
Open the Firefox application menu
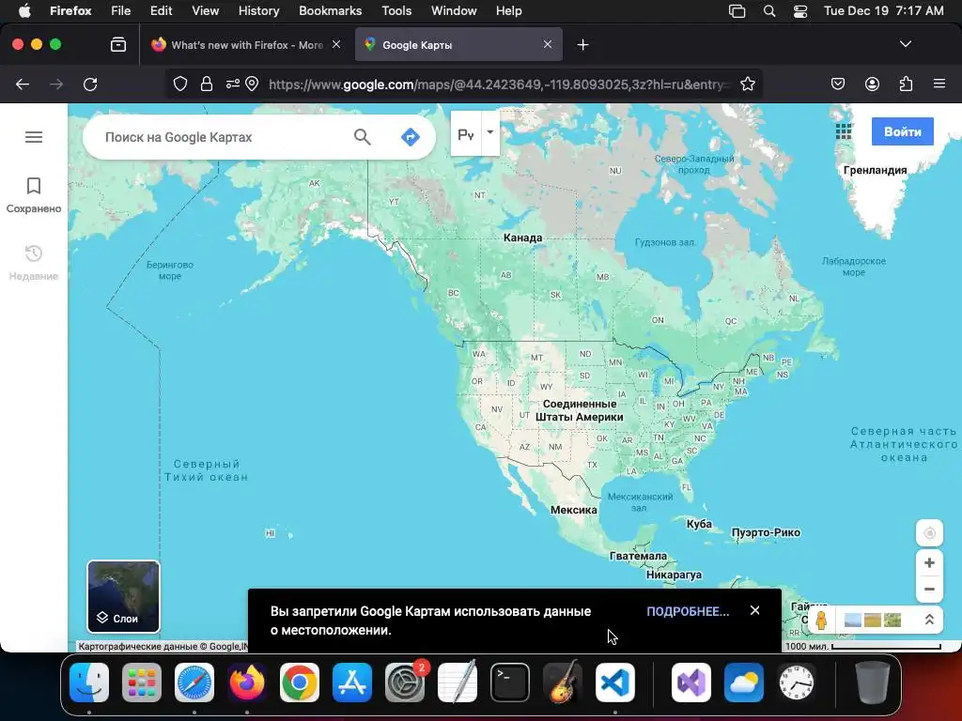point(939,84)
